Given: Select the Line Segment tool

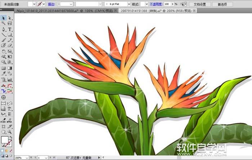Looking at the screenshot, I should tap(3, 35).
